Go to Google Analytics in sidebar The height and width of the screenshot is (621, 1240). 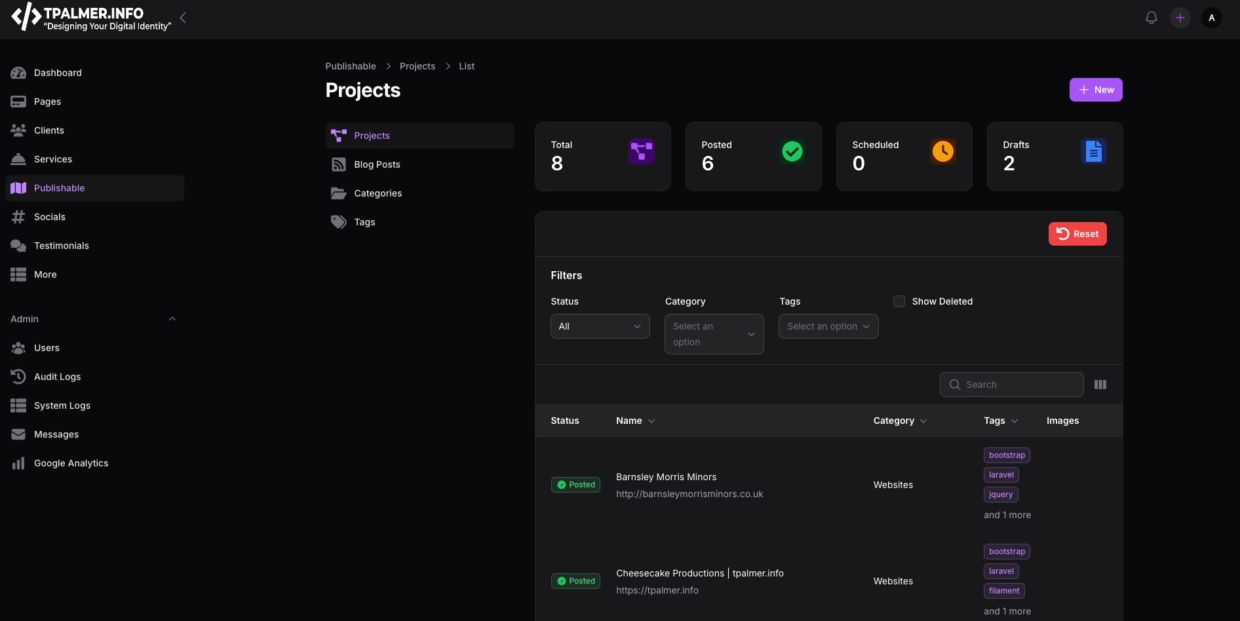coord(71,463)
